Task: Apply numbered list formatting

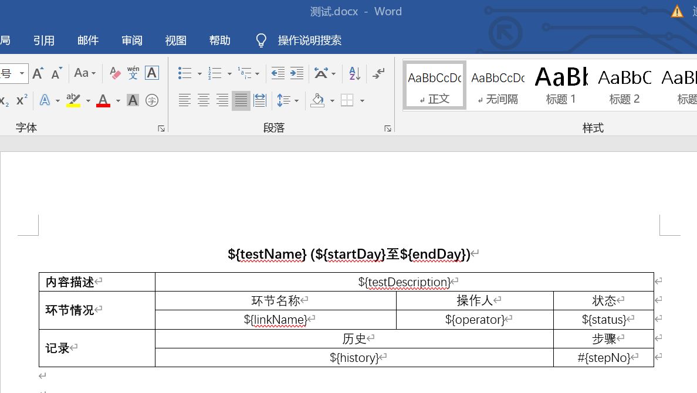Action: click(x=215, y=73)
